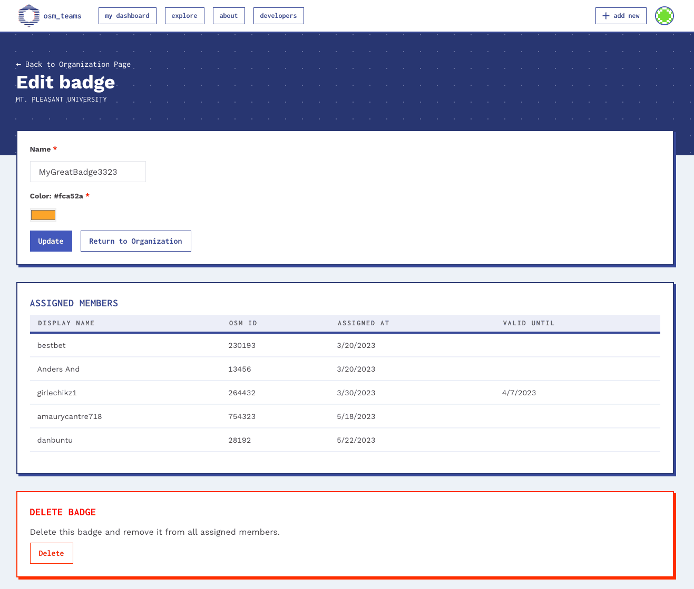Click Back to Organization Page link
The width and height of the screenshot is (694, 589).
73,64
